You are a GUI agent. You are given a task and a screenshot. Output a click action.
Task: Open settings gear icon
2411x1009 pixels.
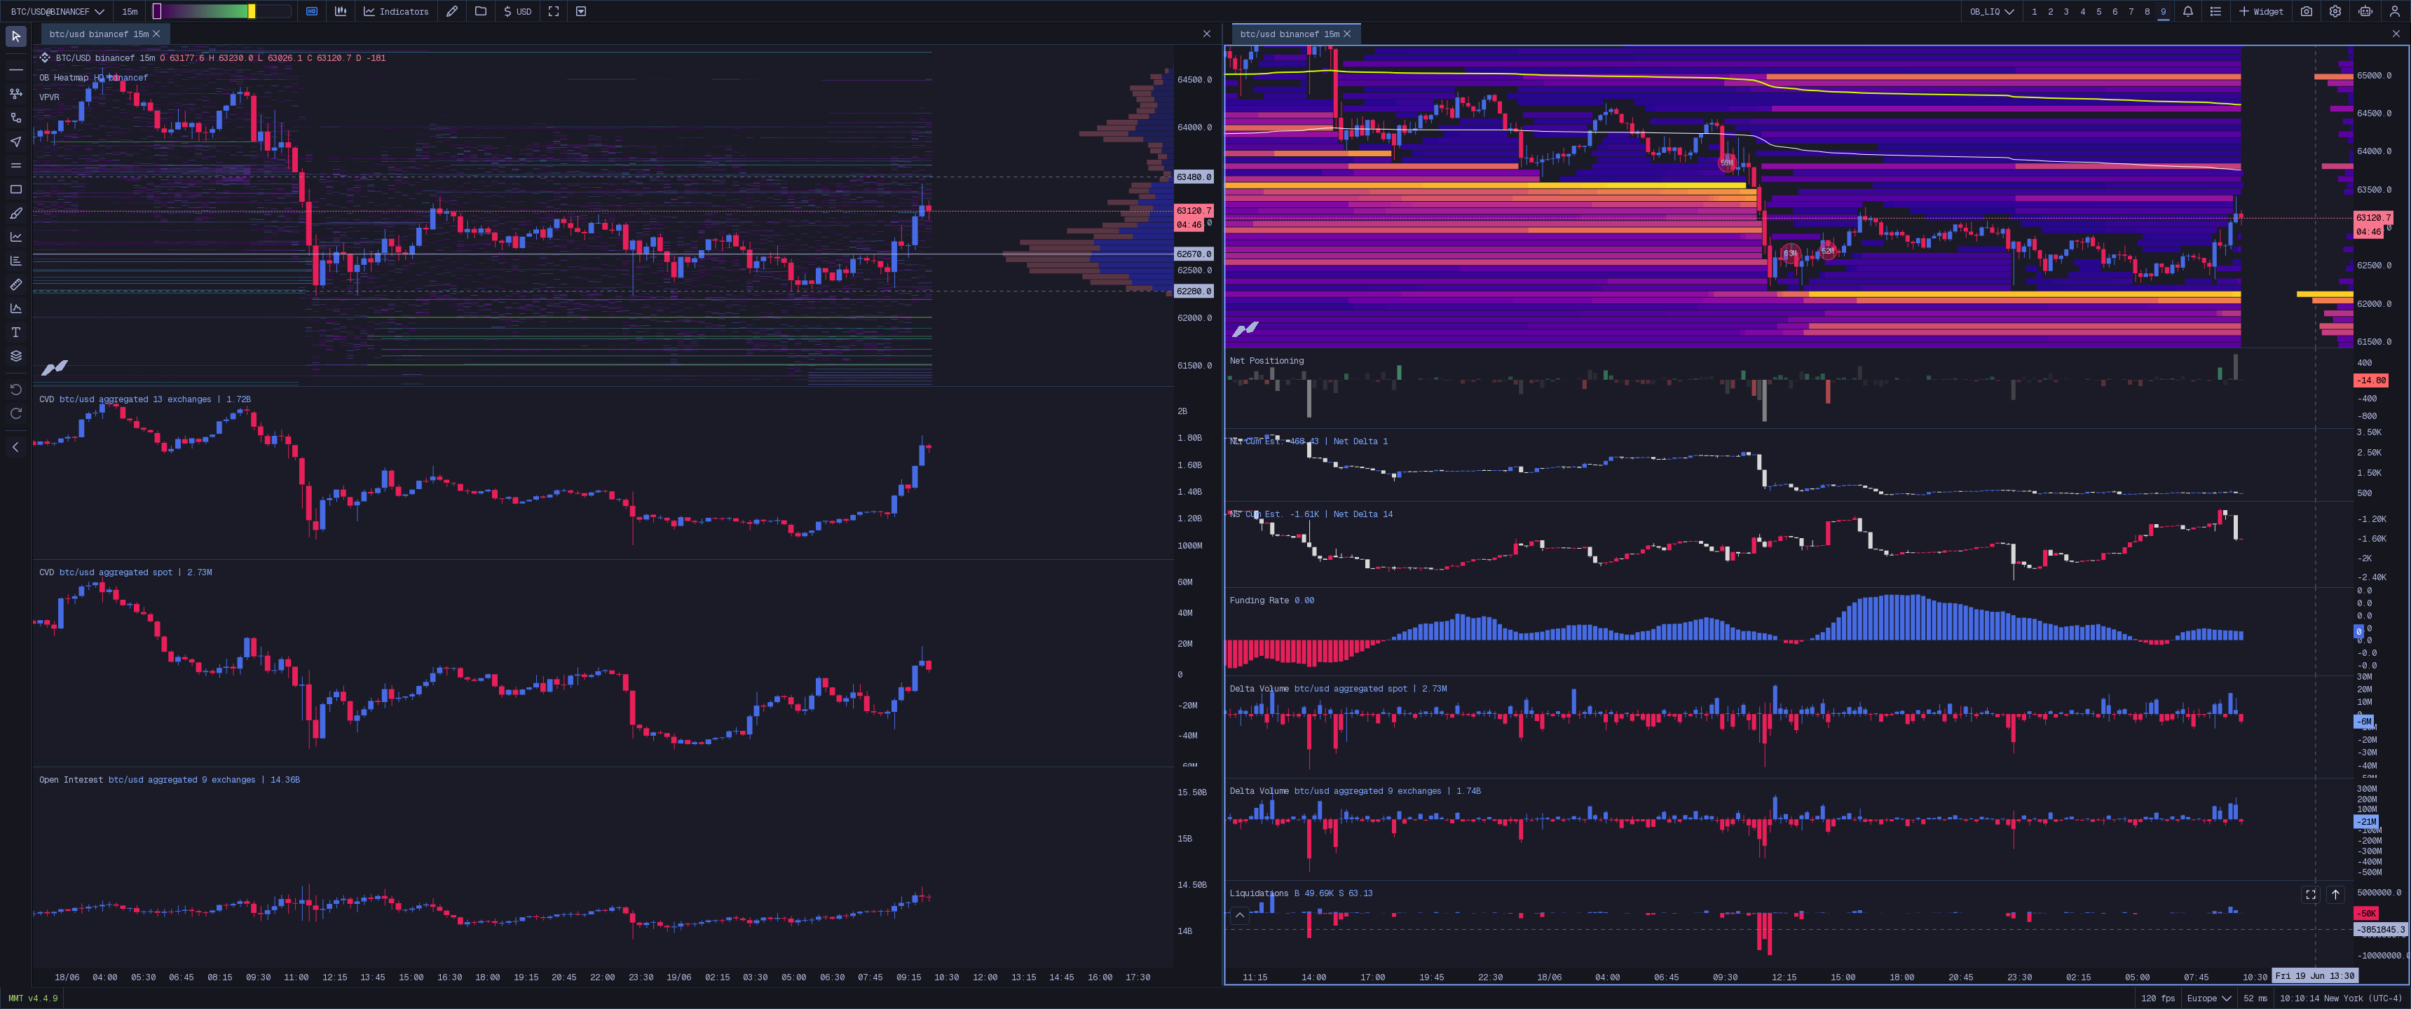click(x=2336, y=11)
